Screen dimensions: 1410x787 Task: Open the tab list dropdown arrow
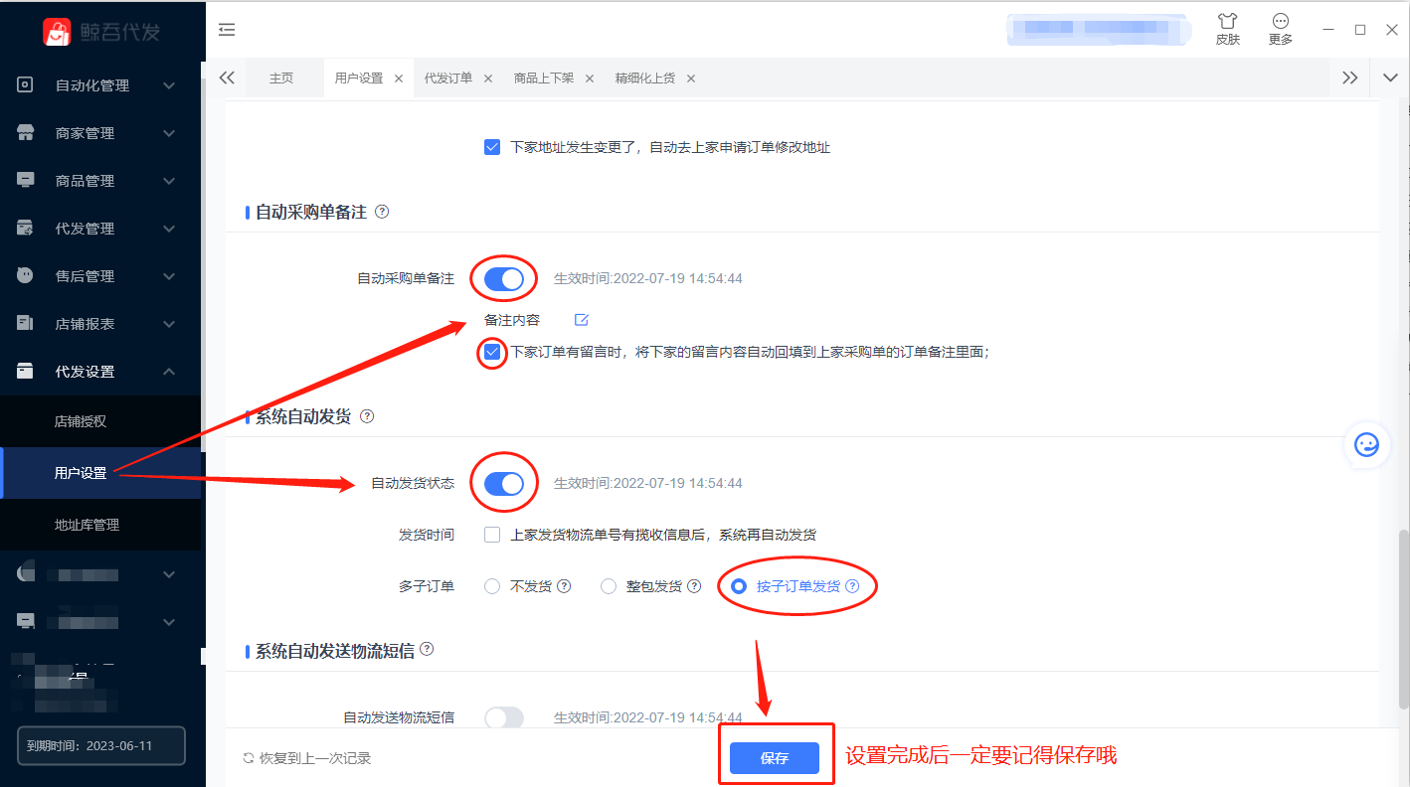pyautogui.click(x=1390, y=78)
